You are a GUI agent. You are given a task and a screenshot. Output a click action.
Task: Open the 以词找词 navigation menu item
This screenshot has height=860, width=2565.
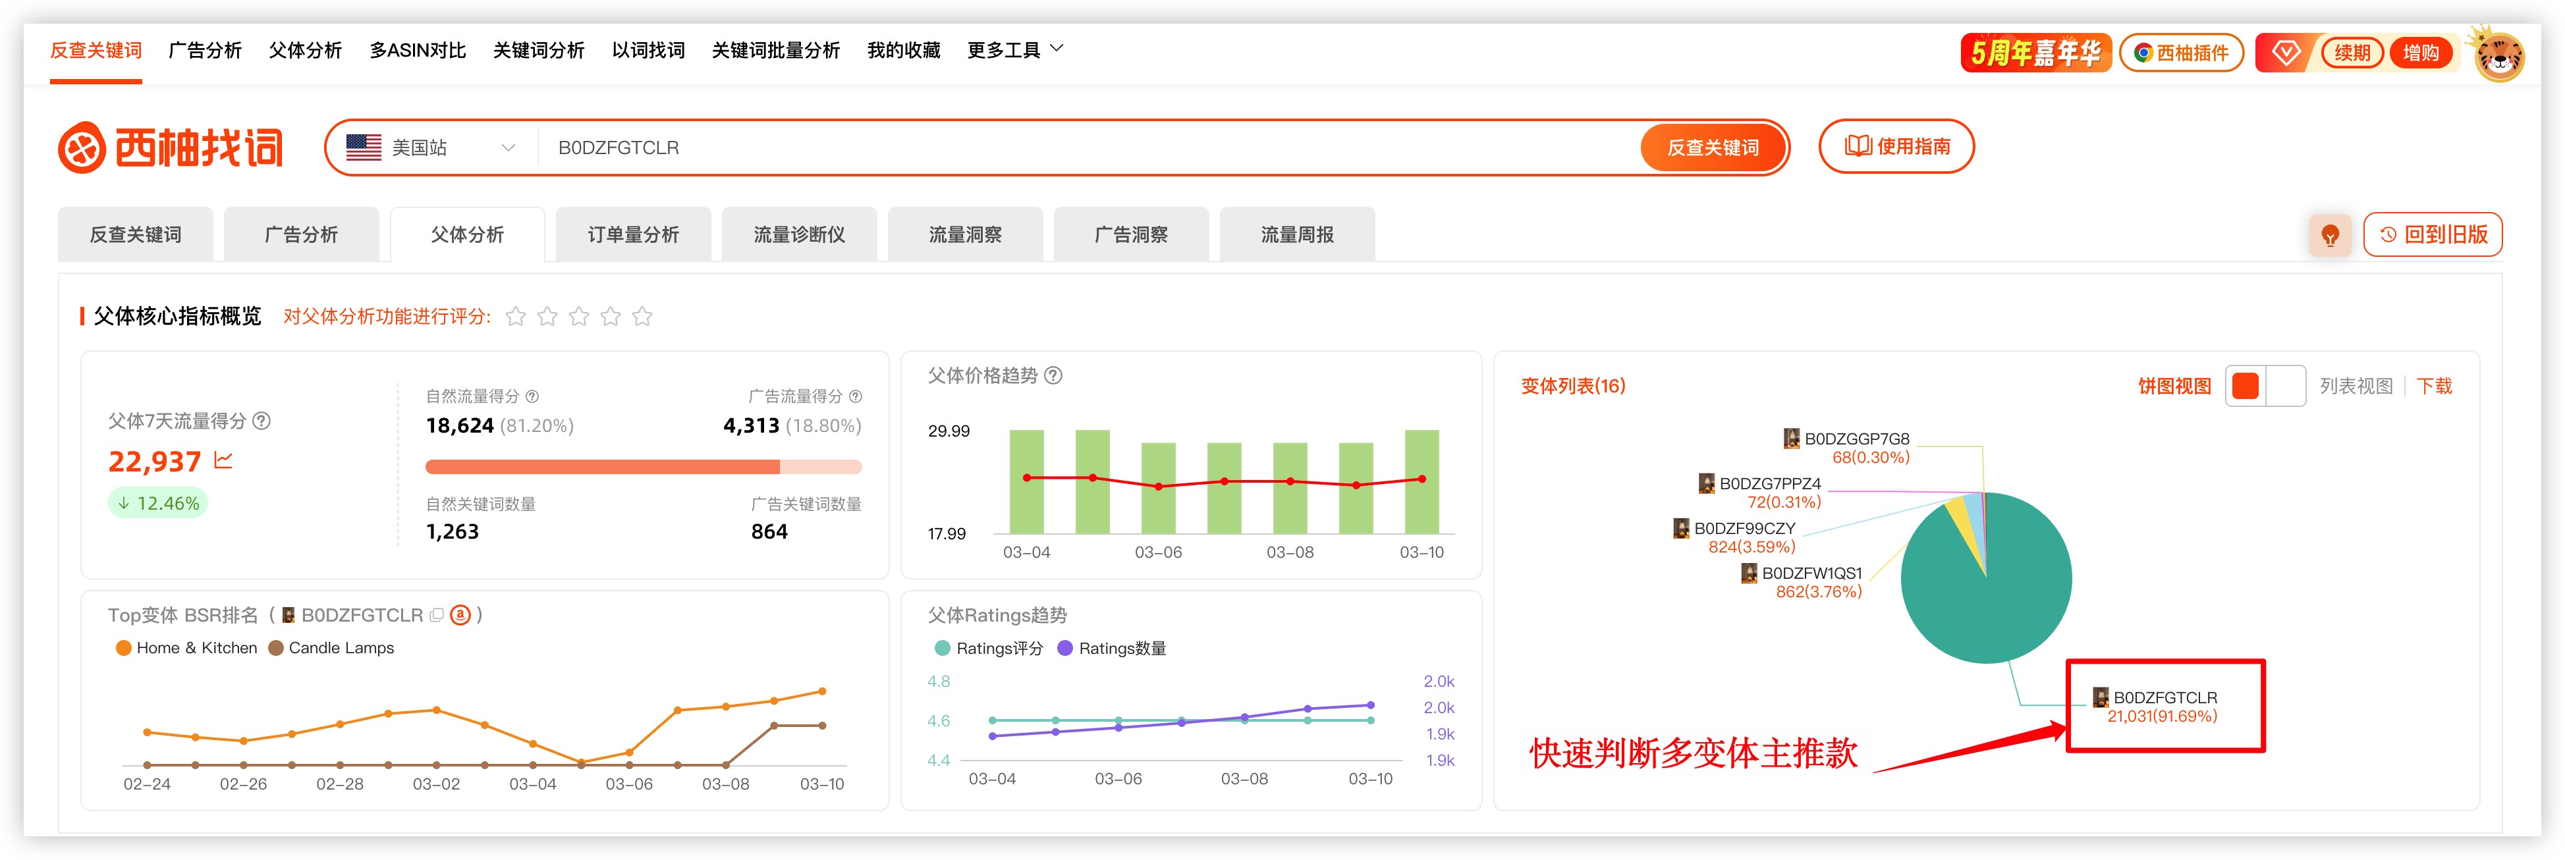pos(648,49)
